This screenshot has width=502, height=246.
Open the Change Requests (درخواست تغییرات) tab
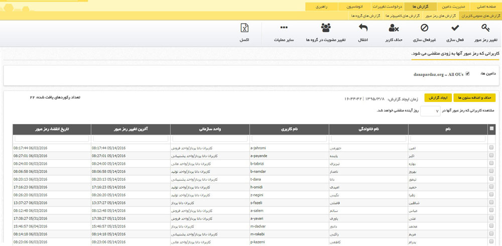pyautogui.click(x=388, y=7)
